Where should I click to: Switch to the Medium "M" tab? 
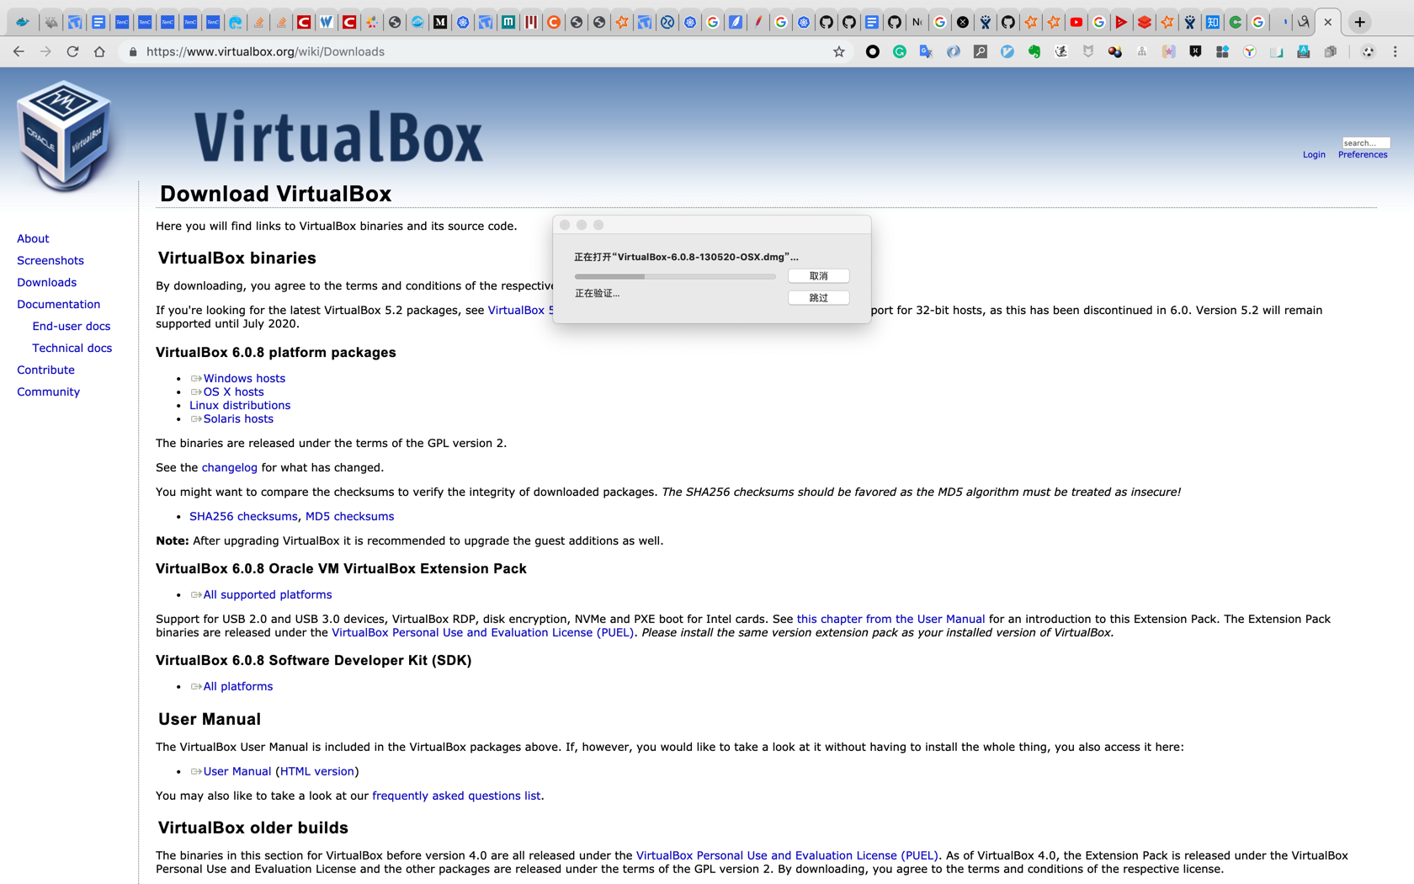(x=440, y=22)
